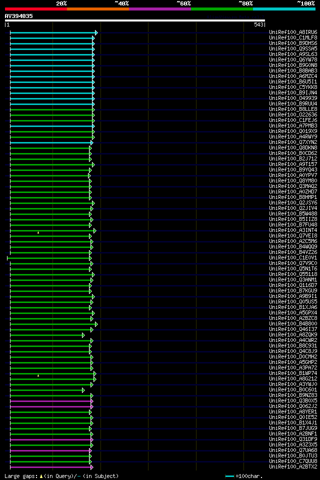
Task: Select the UniRef100_Q062J2 label
Action: pos(293,406)
